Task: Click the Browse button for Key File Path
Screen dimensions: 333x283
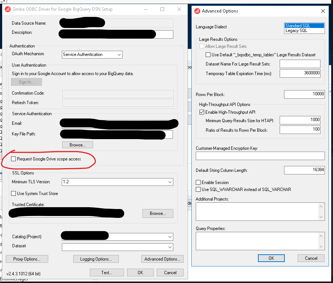Action: (x=77, y=145)
